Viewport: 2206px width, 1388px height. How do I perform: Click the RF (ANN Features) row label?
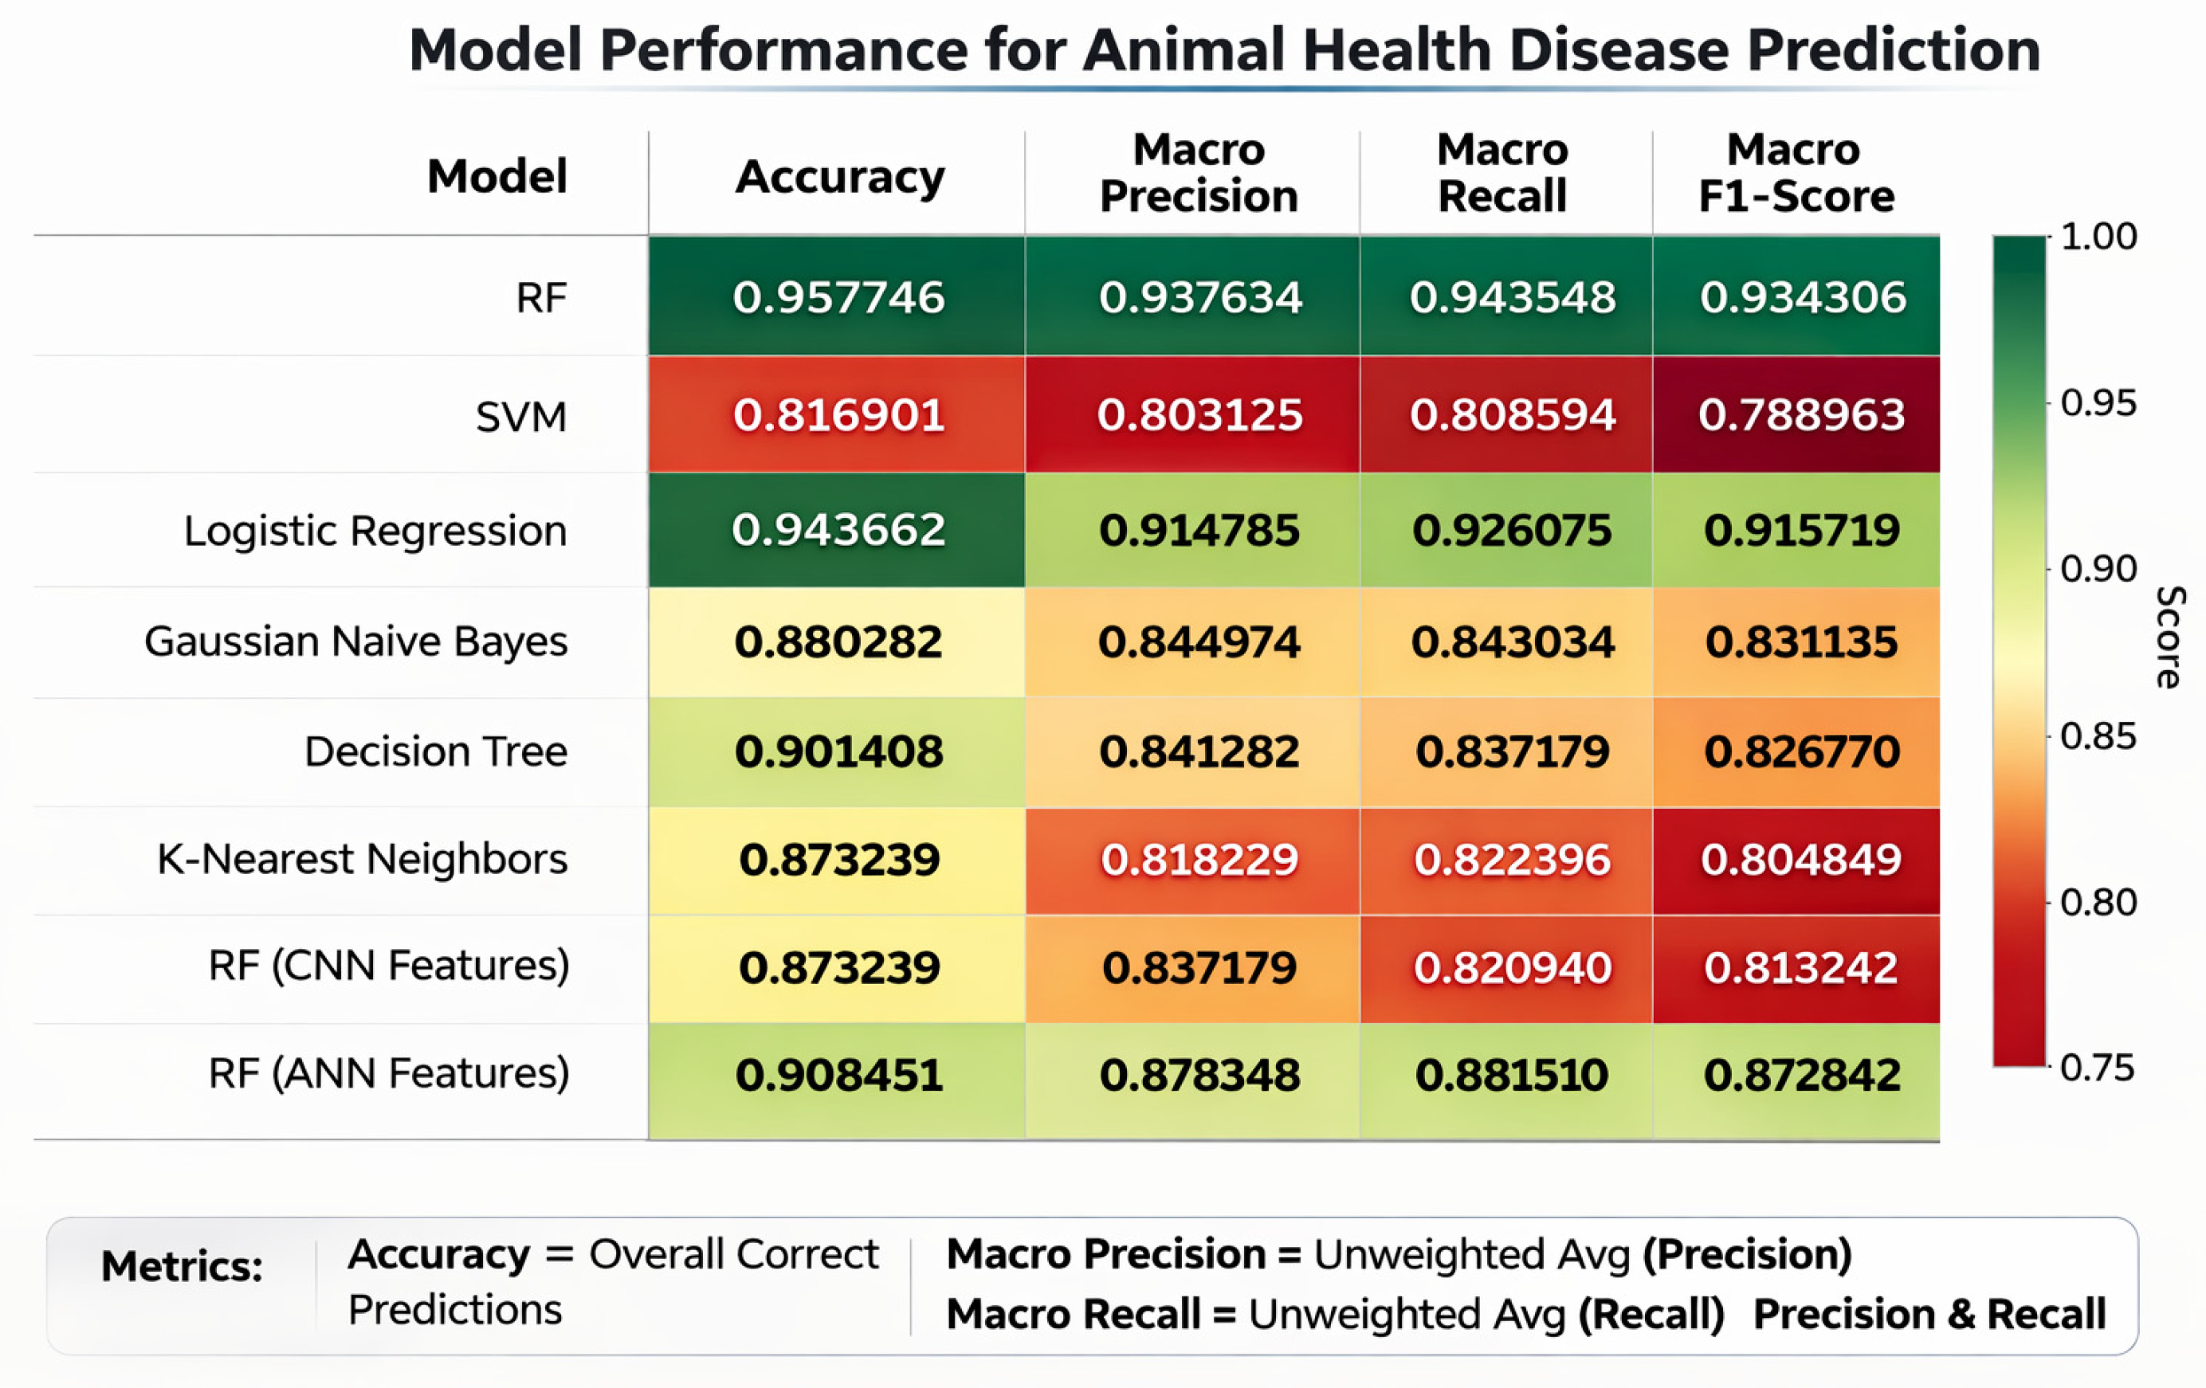pyautogui.click(x=388, y=1072)
